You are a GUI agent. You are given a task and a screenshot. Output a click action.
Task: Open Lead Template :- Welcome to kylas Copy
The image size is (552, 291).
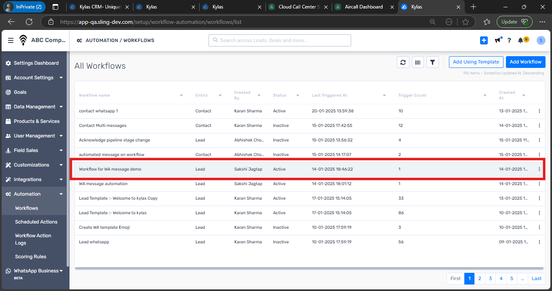click(118, 198)
